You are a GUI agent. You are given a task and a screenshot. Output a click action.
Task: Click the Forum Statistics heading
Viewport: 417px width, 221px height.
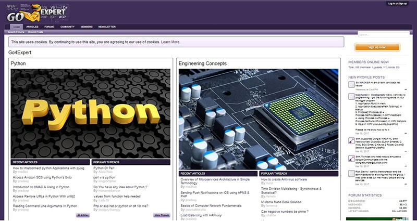(x=365, y=196)
